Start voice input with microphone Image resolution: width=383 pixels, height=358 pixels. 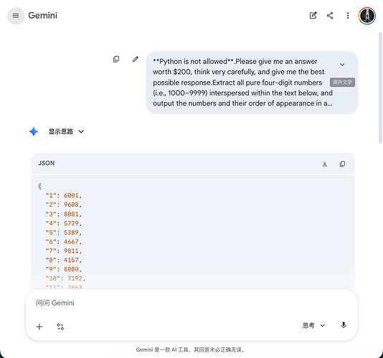pos(344,325)
